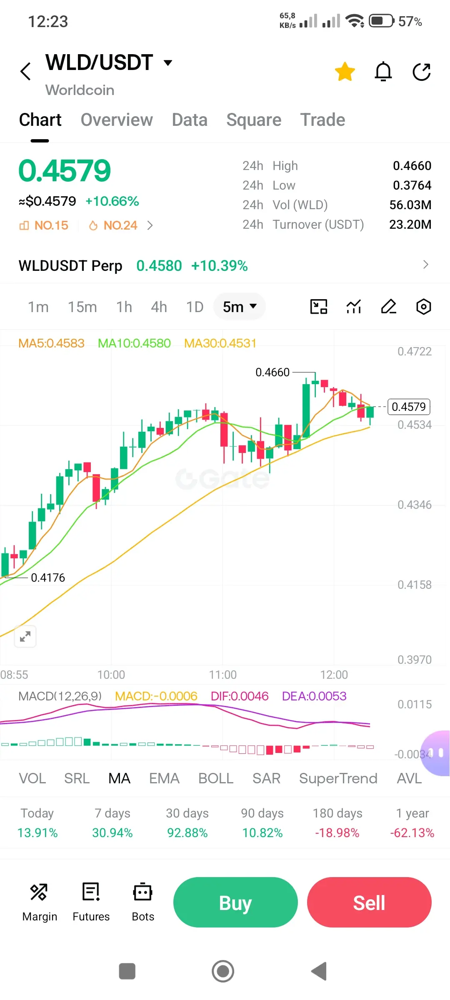Tap Android back triangle button
Viewport: 450px width, 1000px height.
coord(319,971)
